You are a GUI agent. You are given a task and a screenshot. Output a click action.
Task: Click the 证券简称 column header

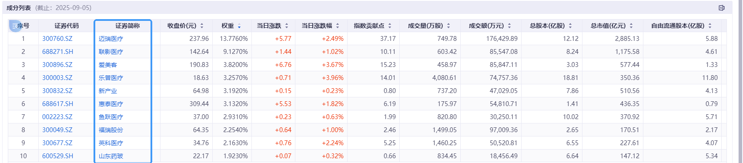[127, 26]
